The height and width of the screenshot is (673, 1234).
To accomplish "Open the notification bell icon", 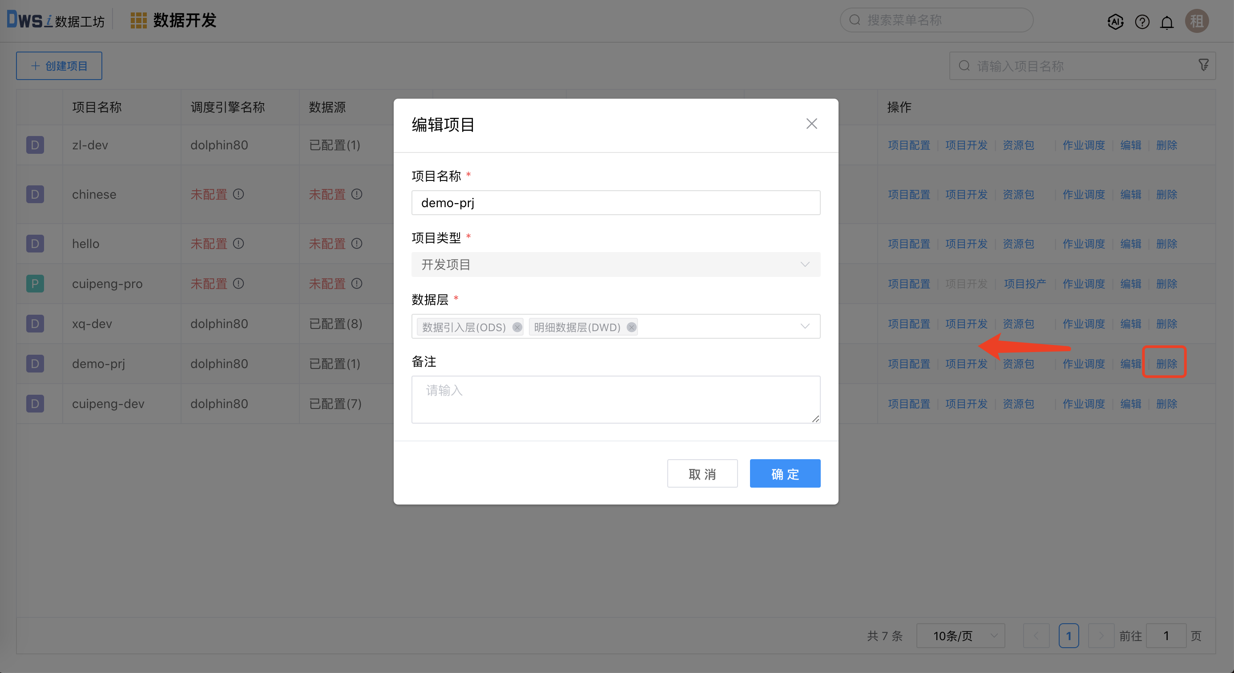I will point(1167,22).
